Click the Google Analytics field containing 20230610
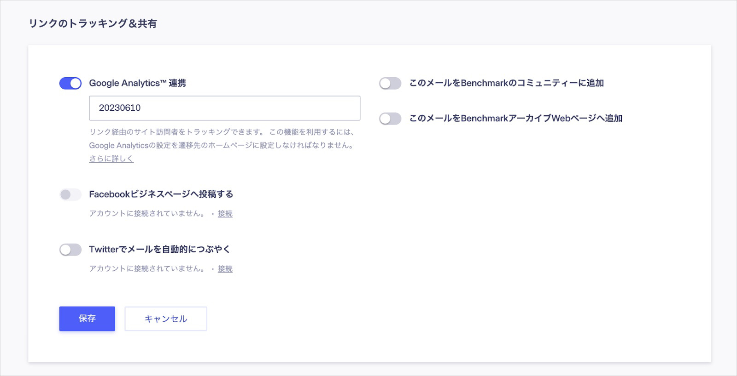The image size is (737, 376). (x=224, y=108)
